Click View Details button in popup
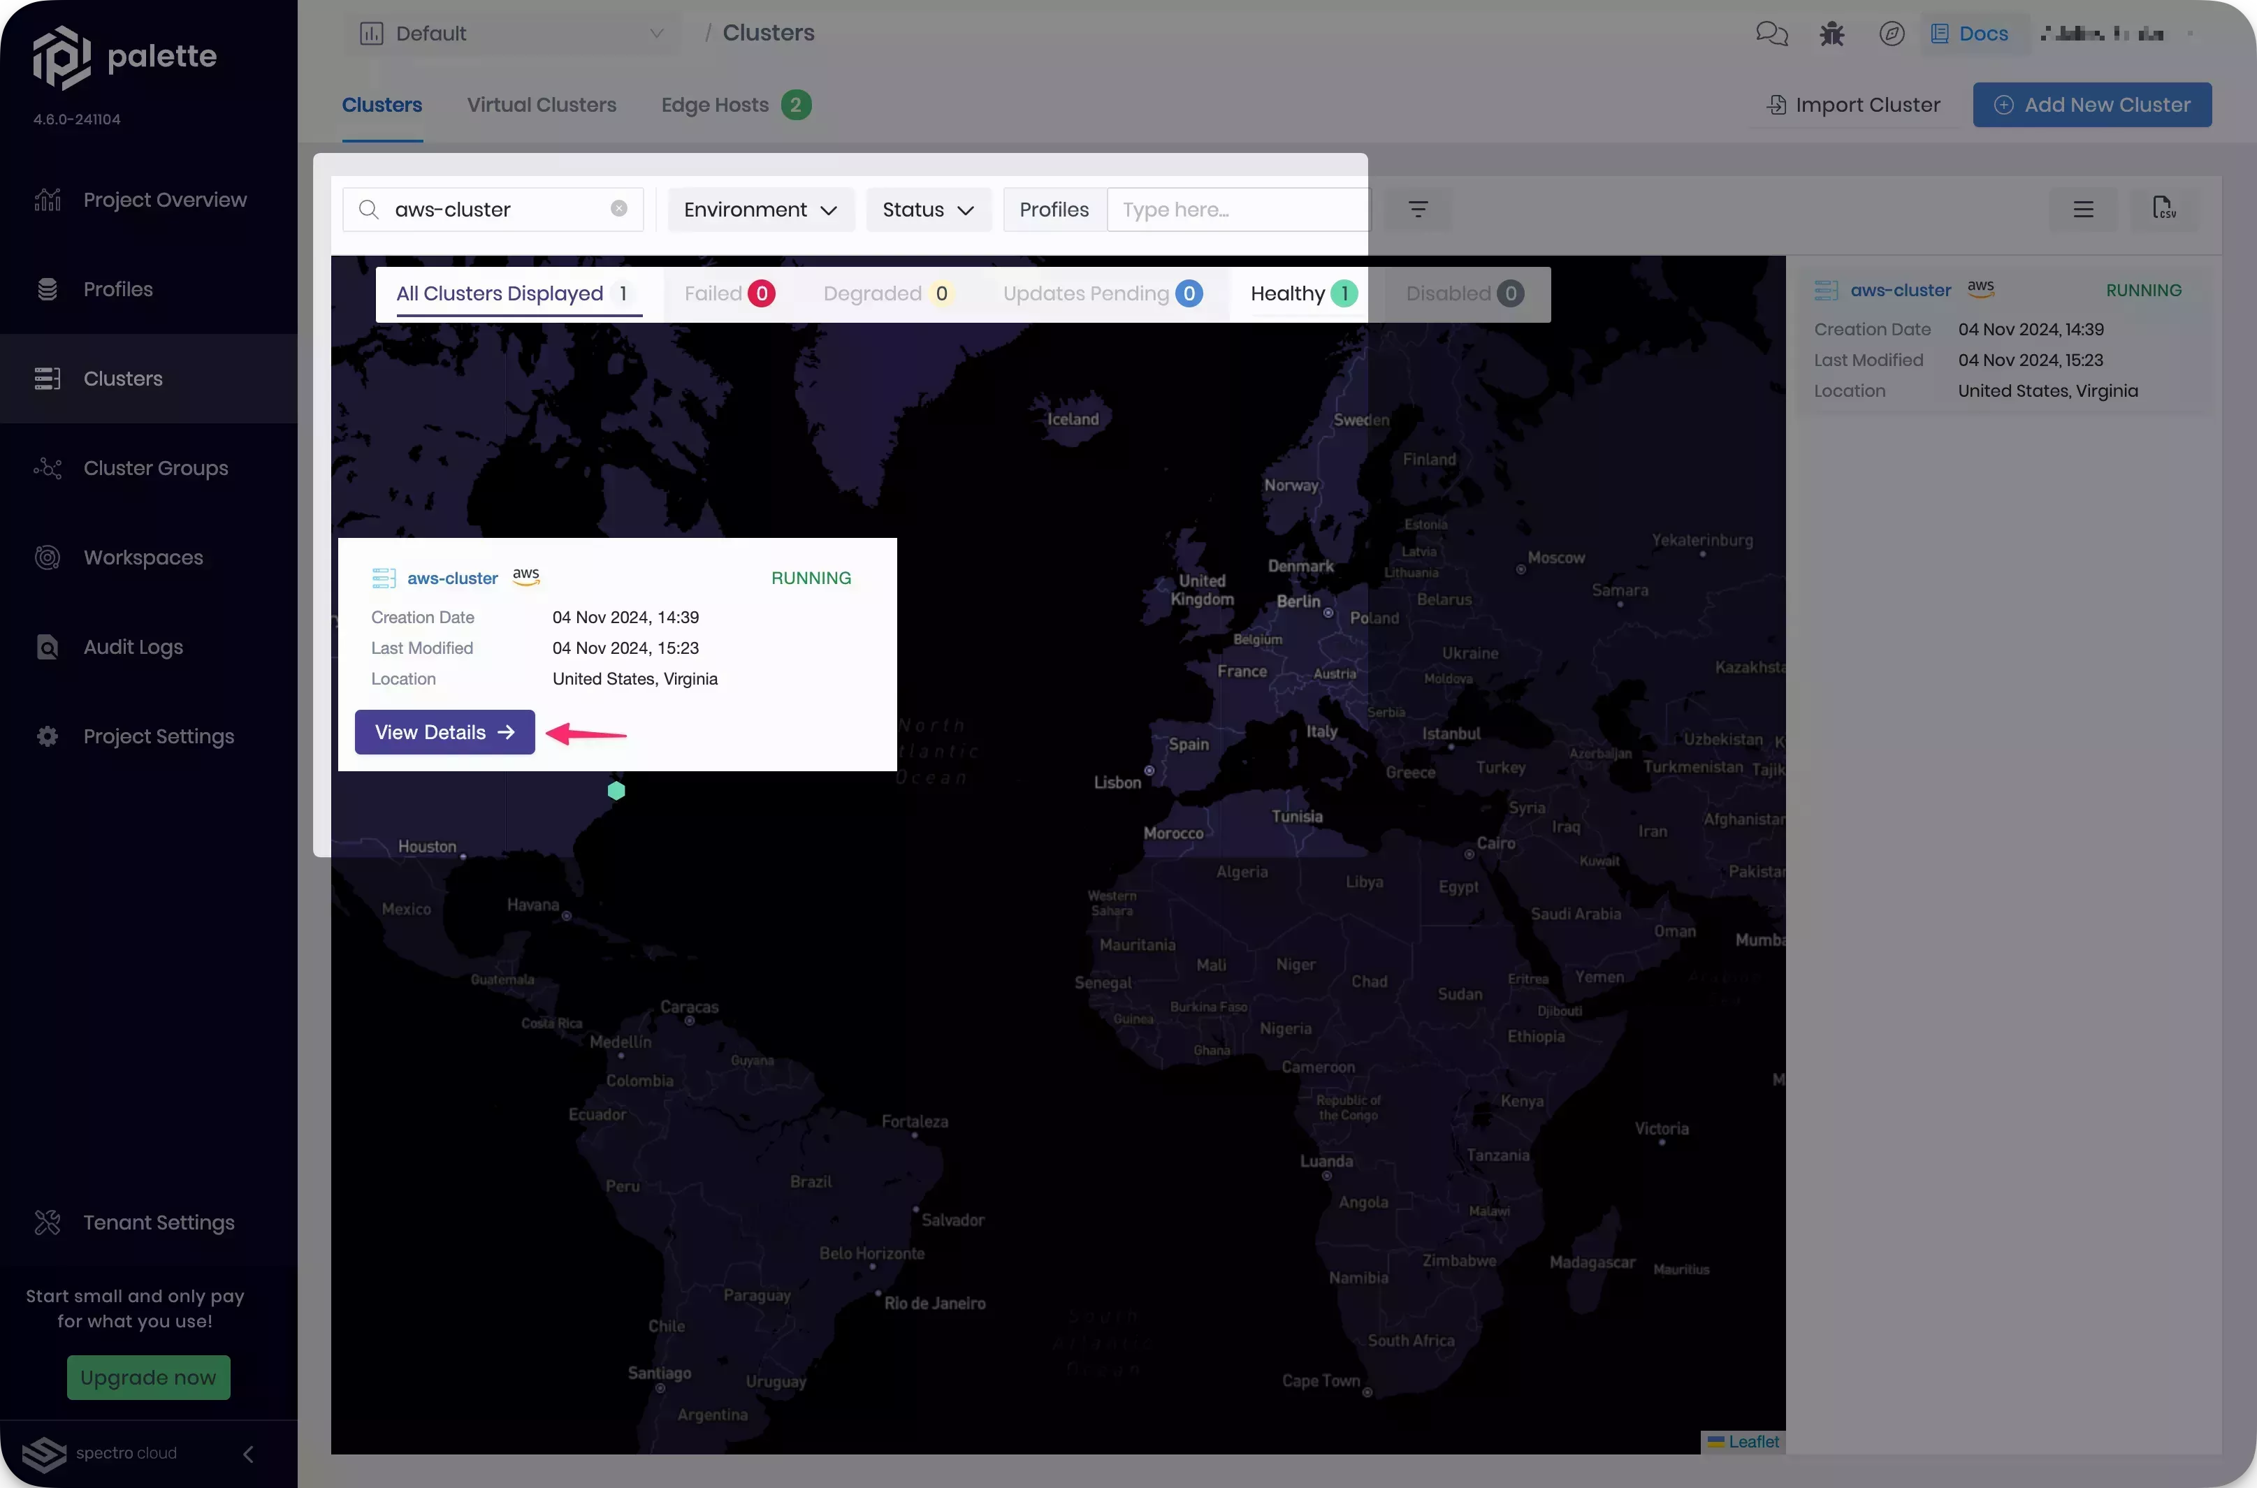Image resolution: width=2257 pixels, height=1488 pixels. pyautogui.click(x=444, y=731)
